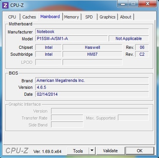Close the CPU-Z window

click(147, 4)
